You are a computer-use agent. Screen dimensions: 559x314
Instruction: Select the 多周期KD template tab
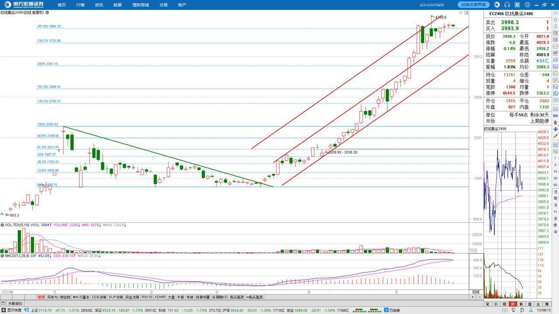tap(220, 297)
